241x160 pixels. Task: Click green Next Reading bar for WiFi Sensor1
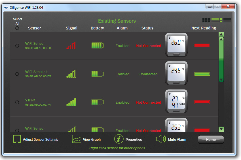coord(202,74)
